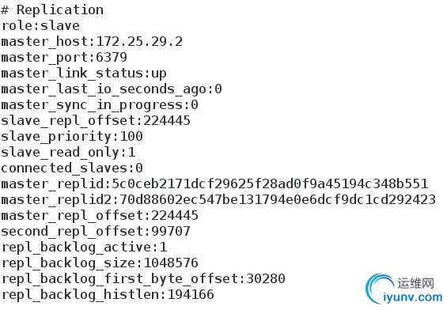This screenshot has width=447, height=310.
Task: Click the master_port:6379 line
Action: [x=64, y=58]
